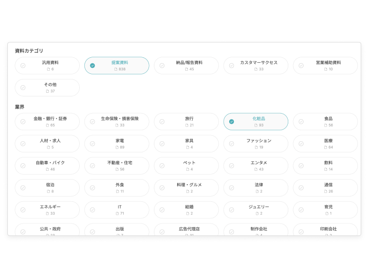The image size is (369, 277).
Task: Click the check circle icon on 化粧品 chip
Action: pos(232,122)
